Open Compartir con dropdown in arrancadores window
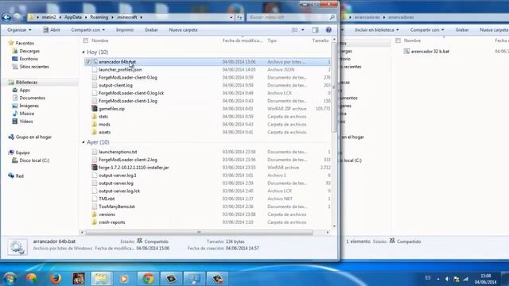The width and height of the screenshot is (509, 286). pos(427,30)
